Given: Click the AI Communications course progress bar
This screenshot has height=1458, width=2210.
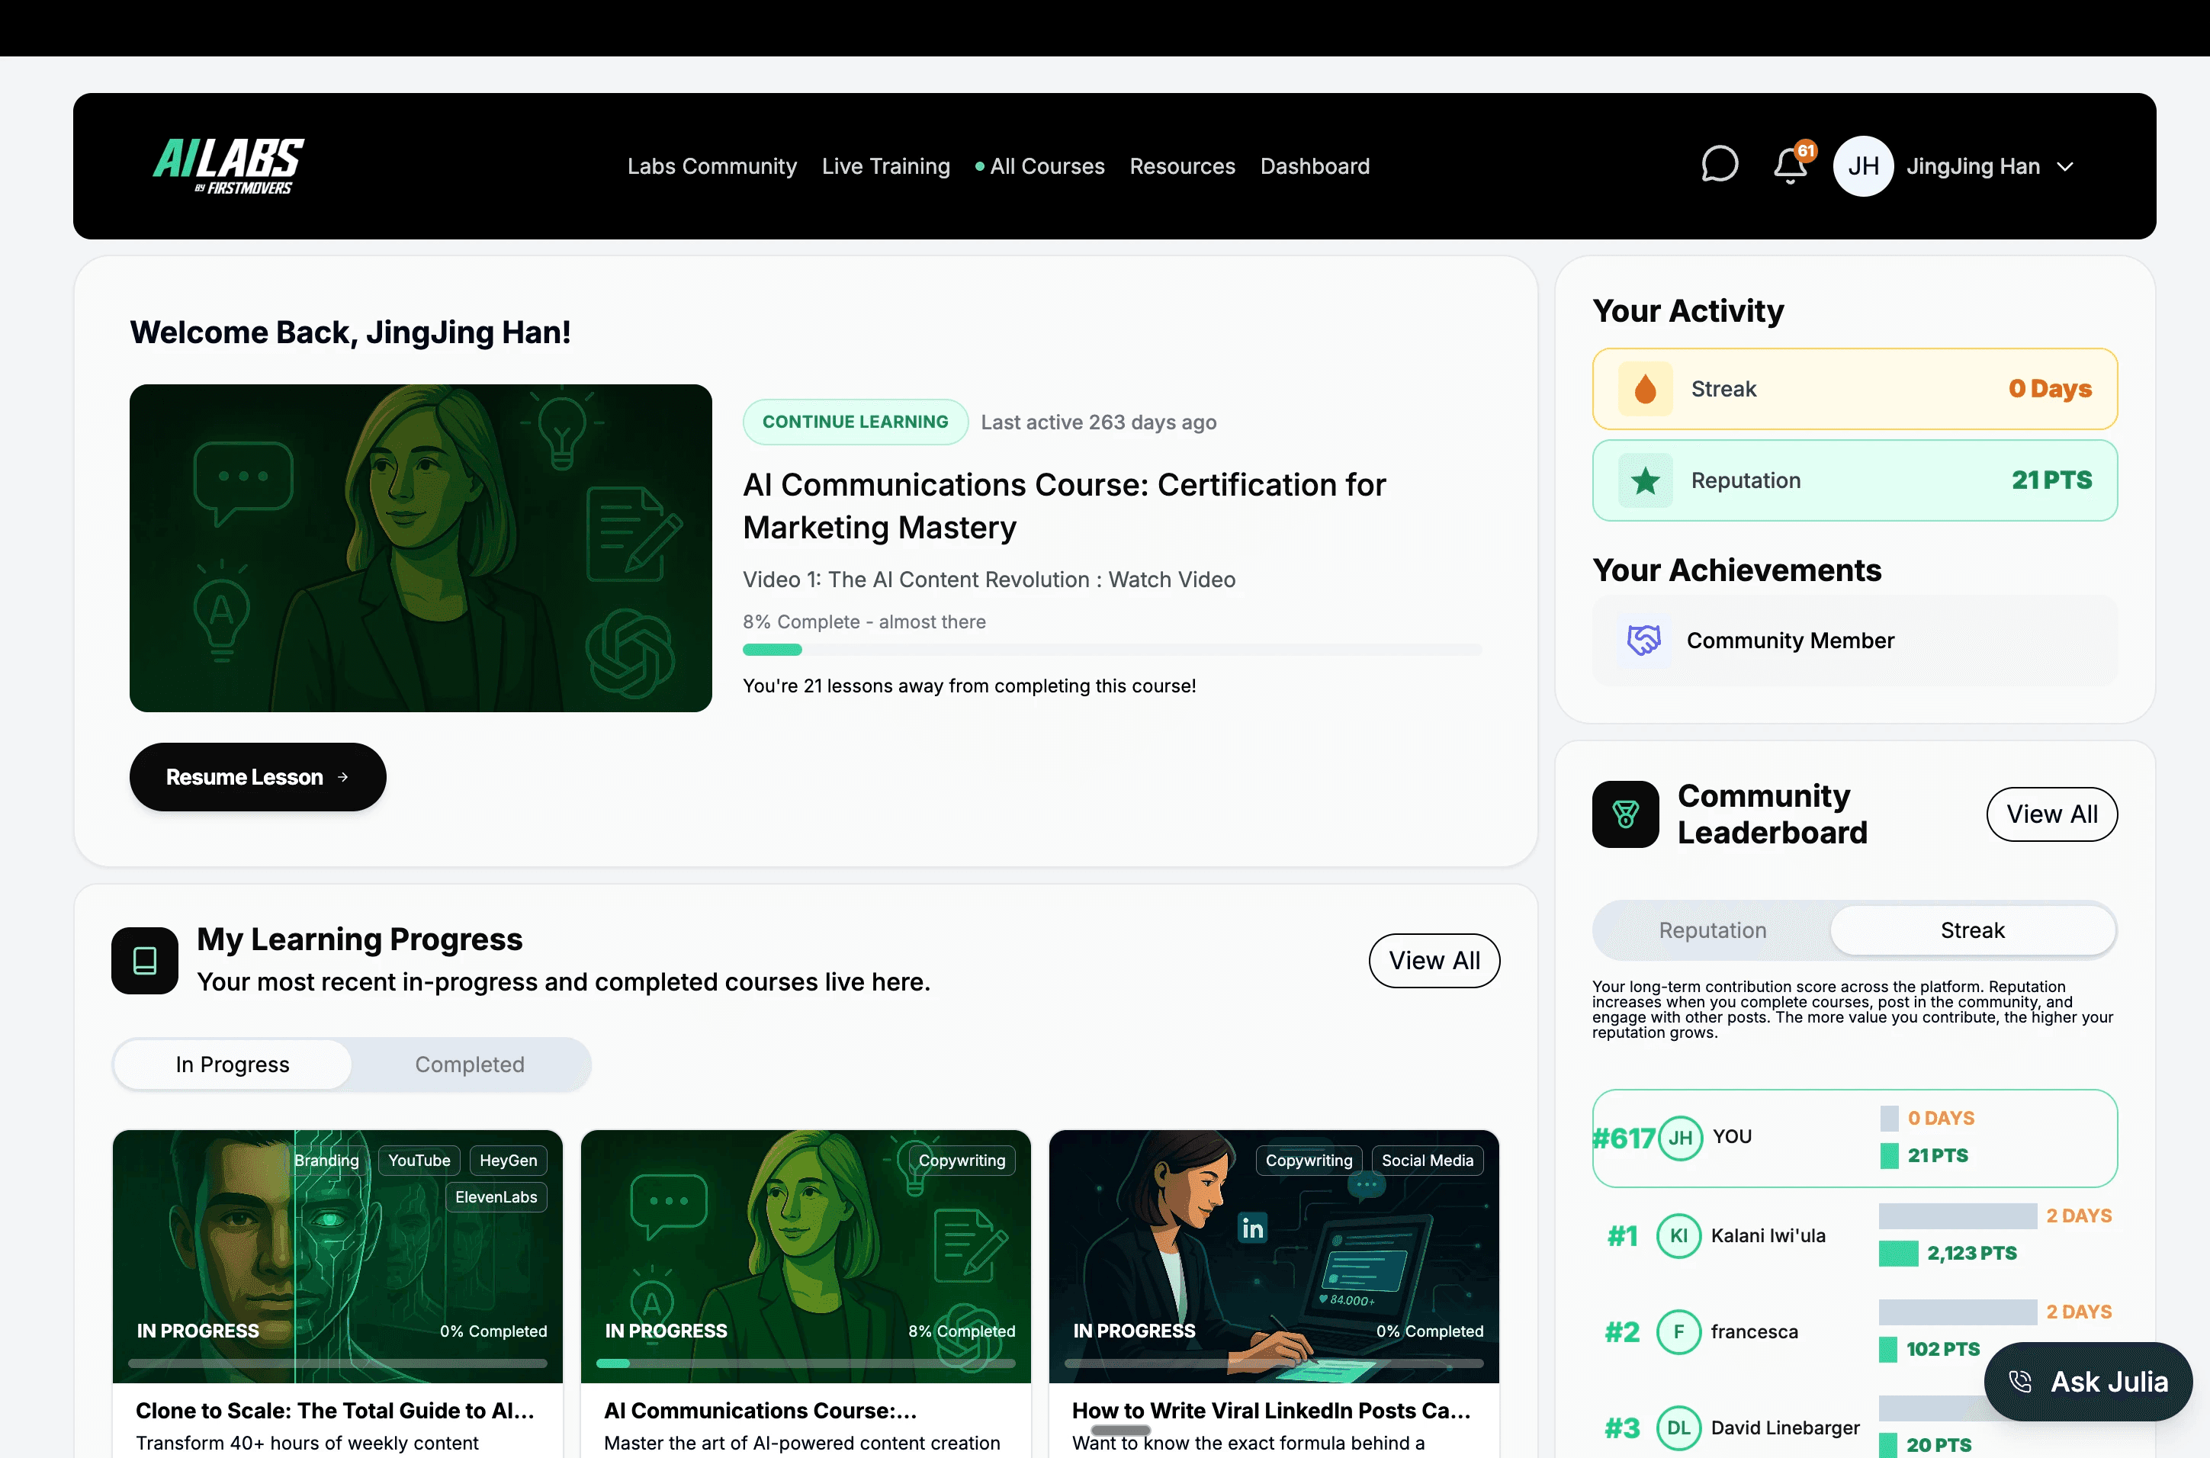Looking at the screenshot, I should click(1111, 650).
